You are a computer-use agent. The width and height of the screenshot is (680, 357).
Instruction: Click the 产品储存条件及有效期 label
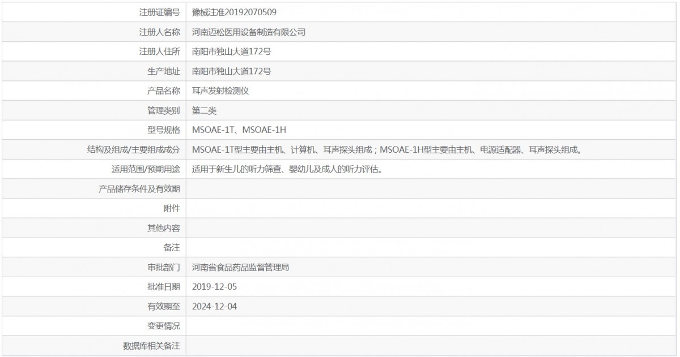(x=139, y=189)
